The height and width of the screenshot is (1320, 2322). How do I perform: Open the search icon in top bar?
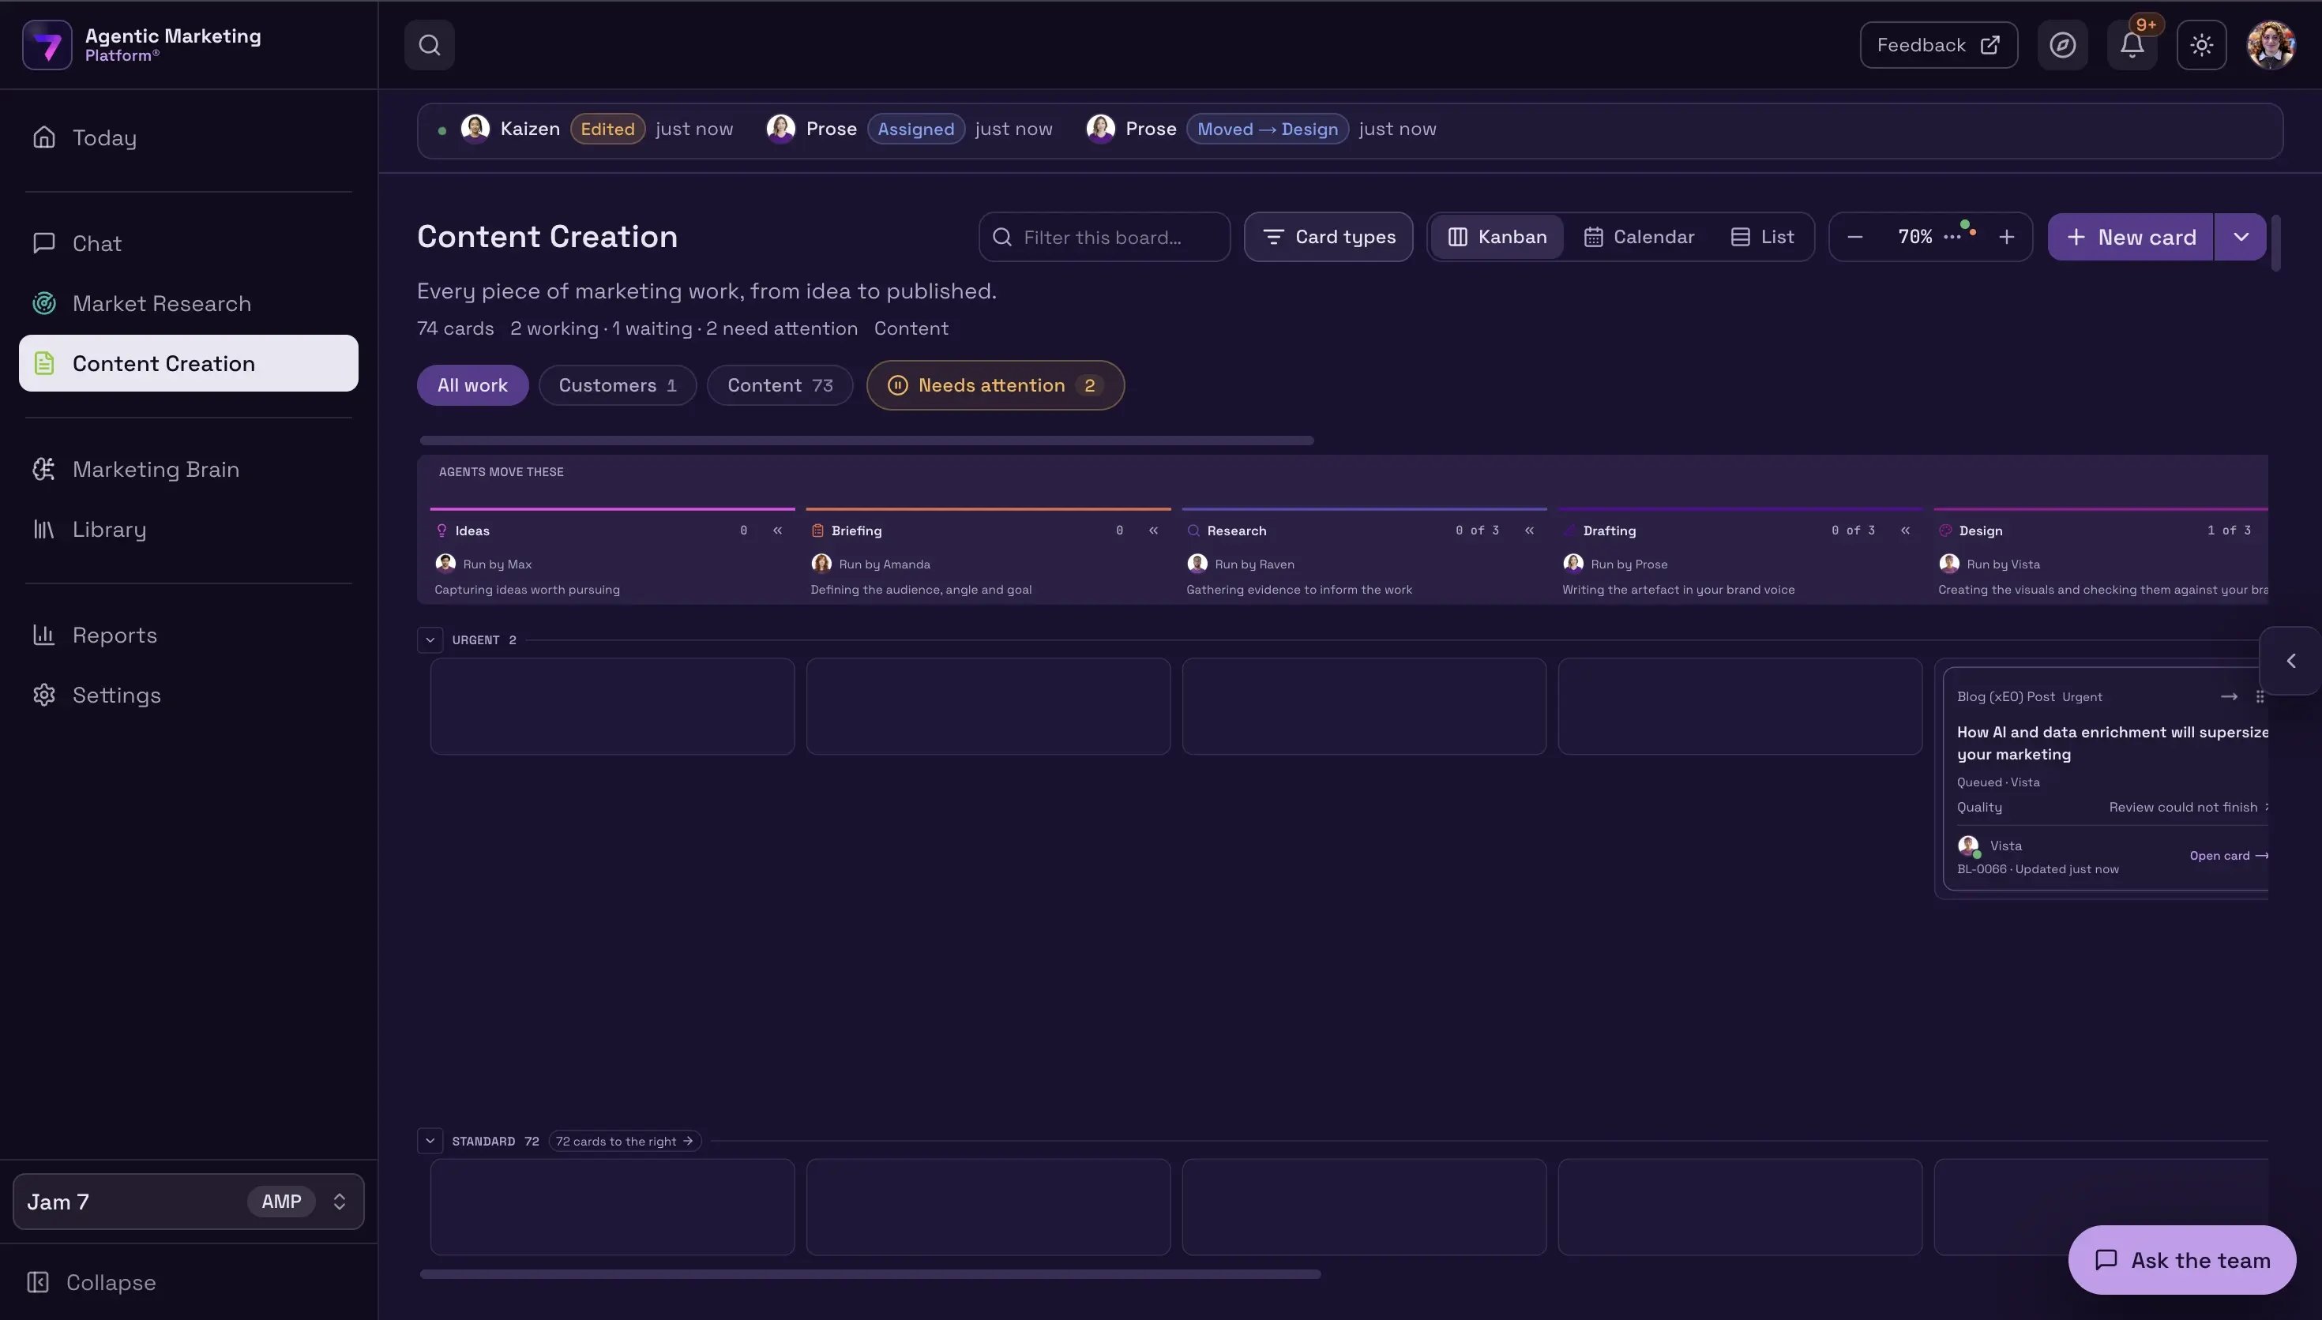click(429, 45)
